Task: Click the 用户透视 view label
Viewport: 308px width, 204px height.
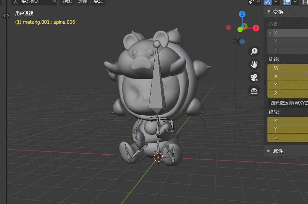Action: pos(24,13)
